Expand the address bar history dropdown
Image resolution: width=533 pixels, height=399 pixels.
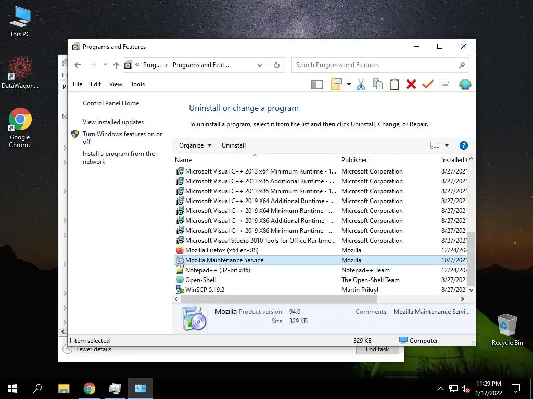click(260, 65)
